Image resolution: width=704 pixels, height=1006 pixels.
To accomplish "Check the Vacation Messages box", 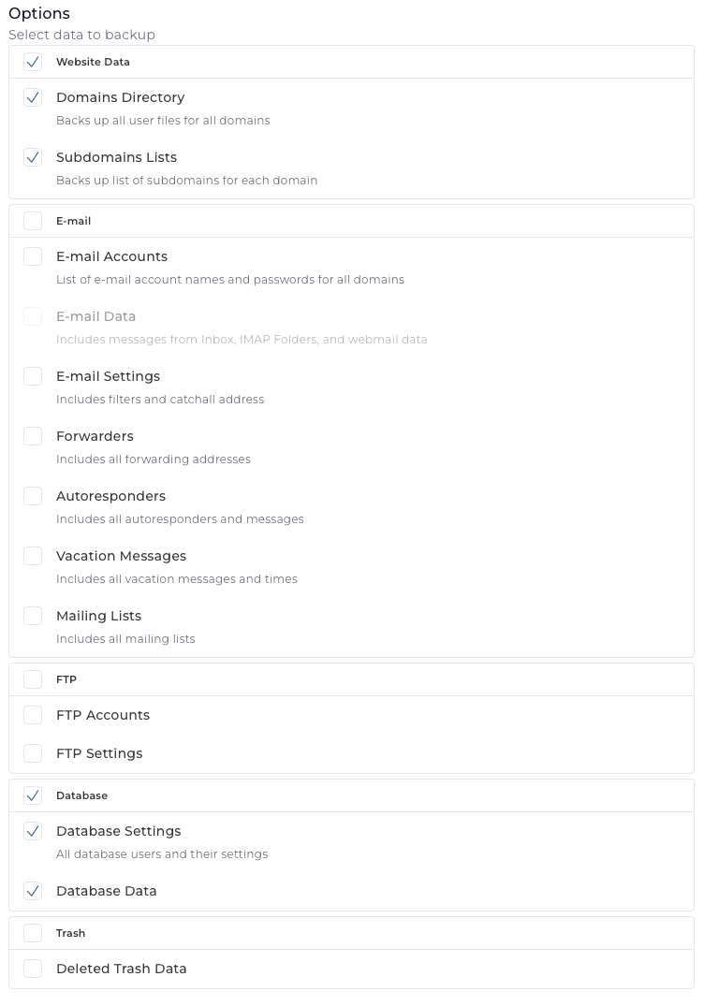I will click(33, 556).
